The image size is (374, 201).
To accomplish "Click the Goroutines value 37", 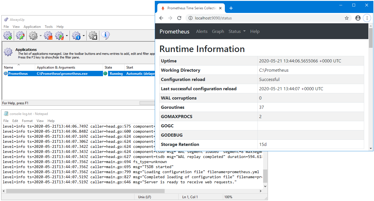I will point(261,107).
